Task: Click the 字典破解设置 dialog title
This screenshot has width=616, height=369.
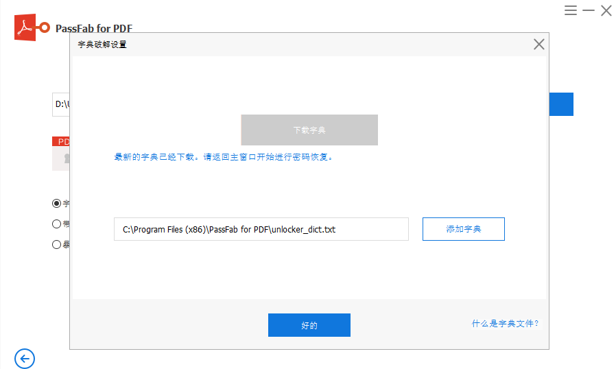Action: 102,45
